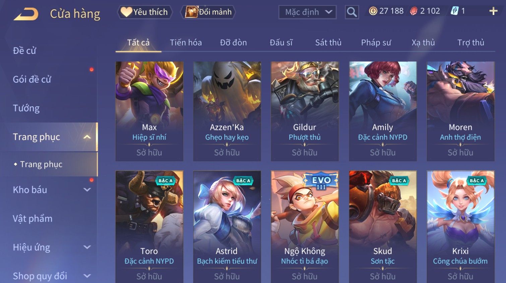Expand the Kho báu sidebar section

point(87,190)
